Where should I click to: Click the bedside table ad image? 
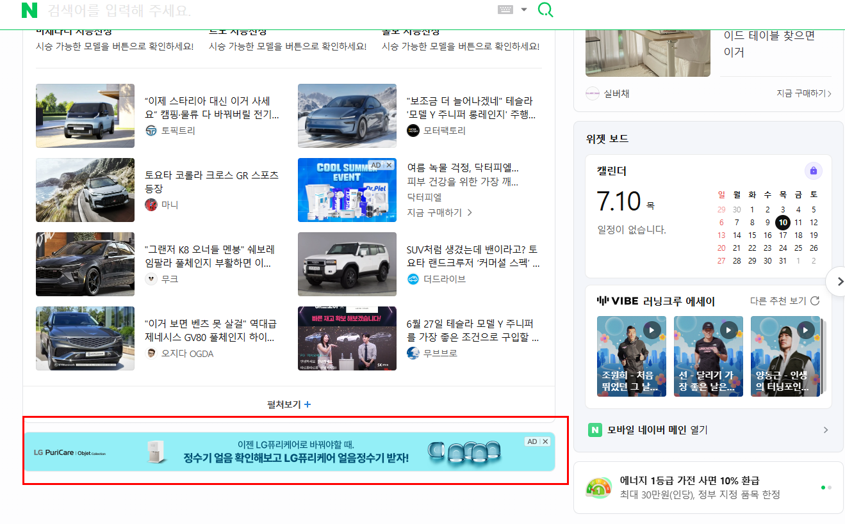(648, 54)
